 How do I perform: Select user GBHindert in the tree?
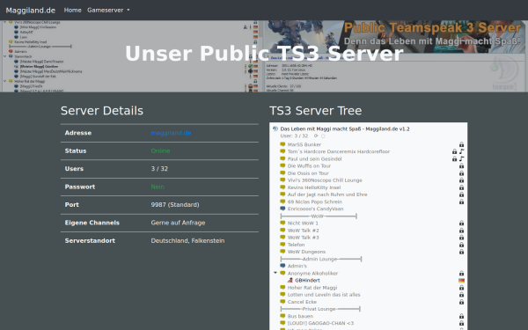[307, 280]
